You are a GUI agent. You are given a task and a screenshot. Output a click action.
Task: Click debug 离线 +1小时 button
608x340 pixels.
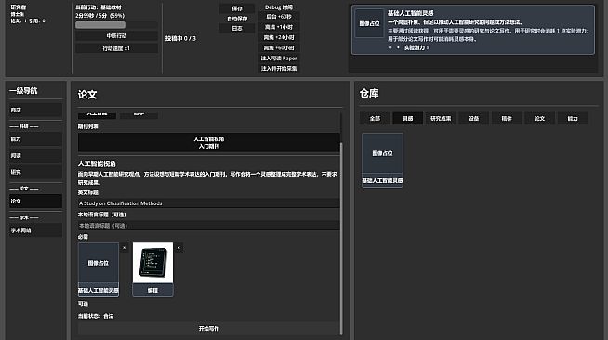(279, 27)
